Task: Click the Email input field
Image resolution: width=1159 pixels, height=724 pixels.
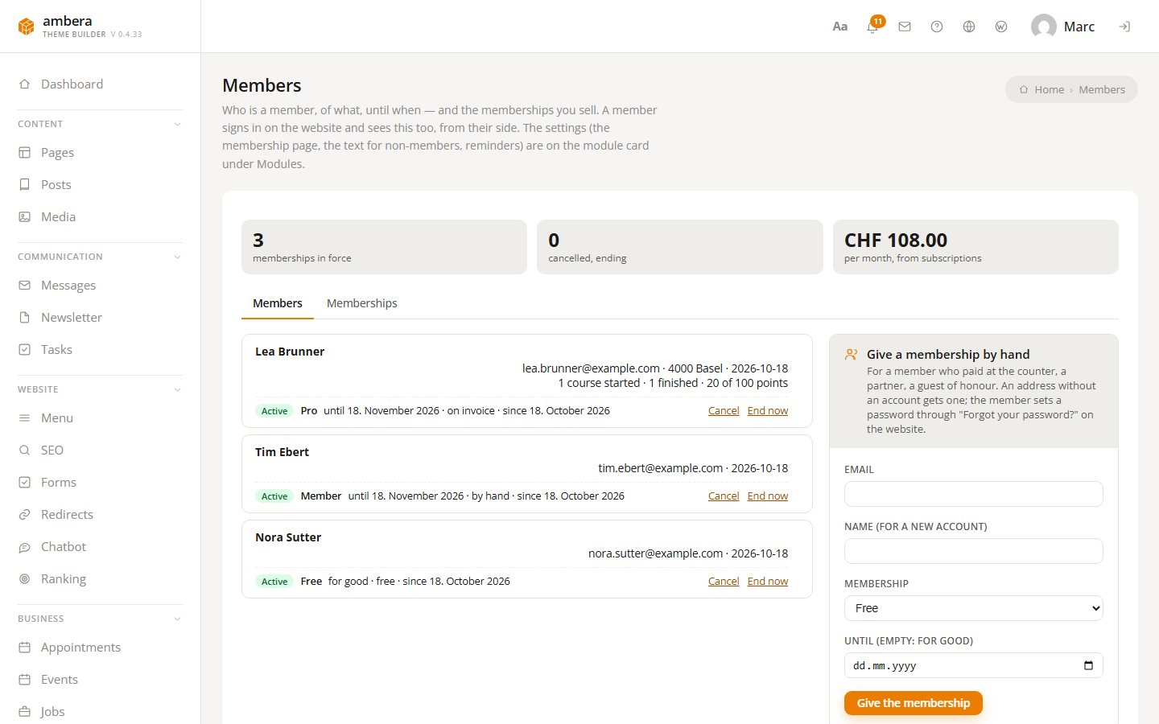Action: coord(973,494)
